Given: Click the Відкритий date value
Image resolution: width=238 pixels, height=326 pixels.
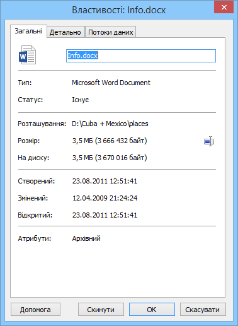Looking at the screenshot, I should pos(105,215).
